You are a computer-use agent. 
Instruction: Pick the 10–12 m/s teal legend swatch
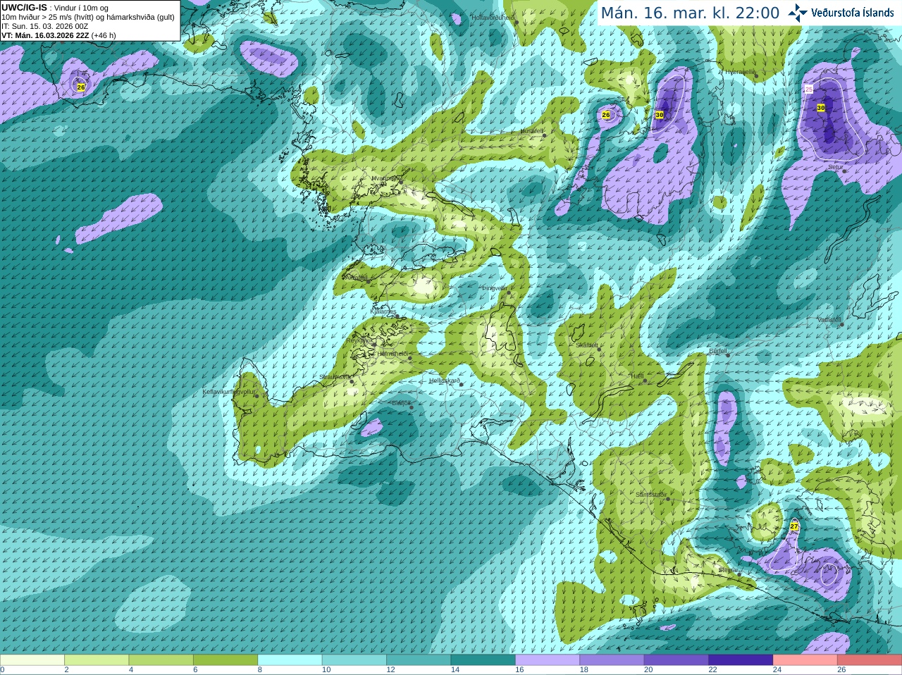[x=354, y=660]
